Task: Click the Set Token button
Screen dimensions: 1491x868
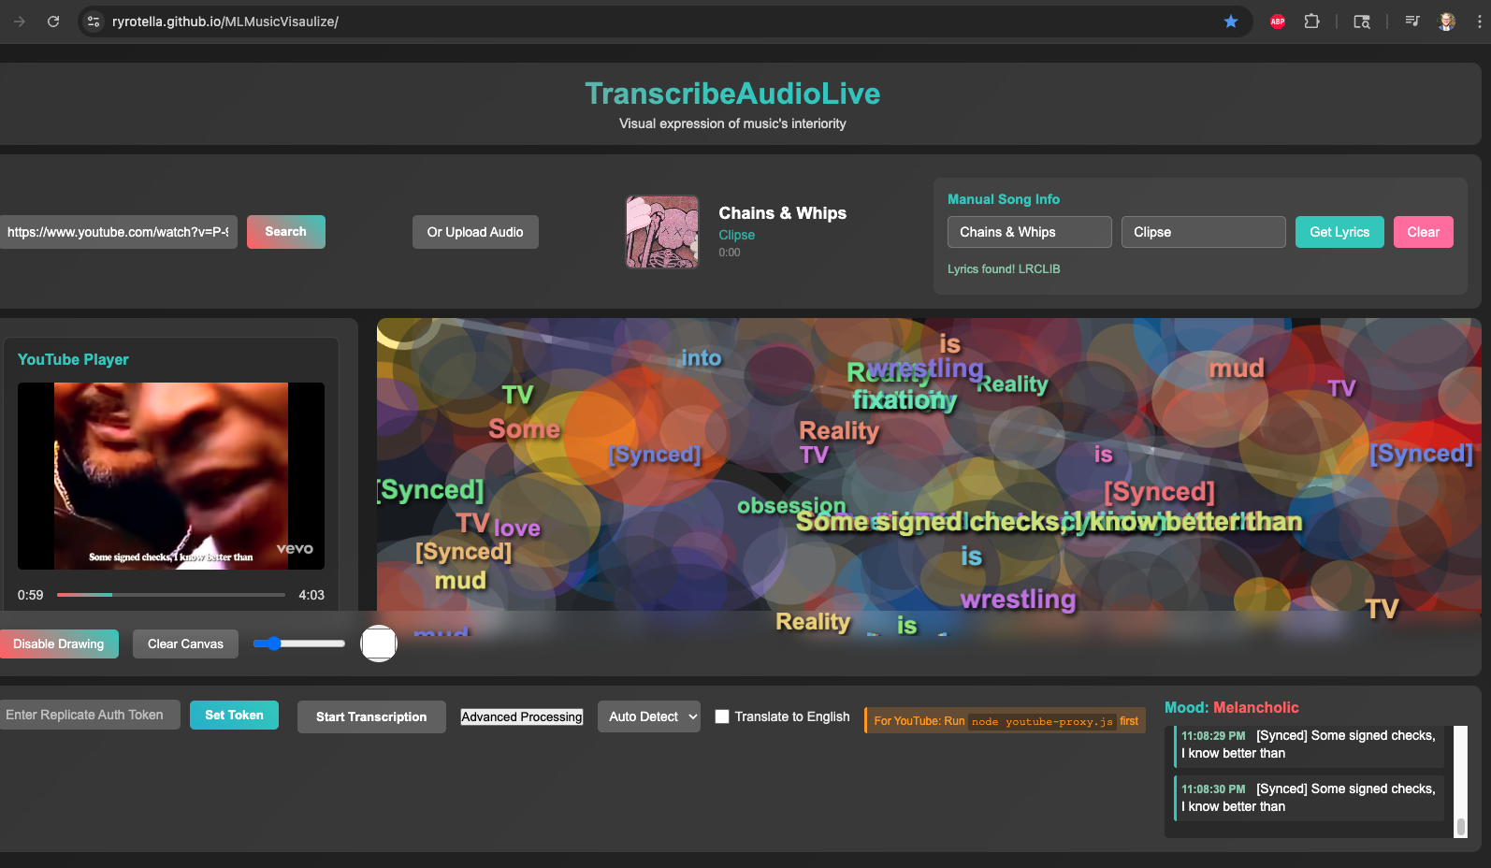Action: click(x=234, y=715)
